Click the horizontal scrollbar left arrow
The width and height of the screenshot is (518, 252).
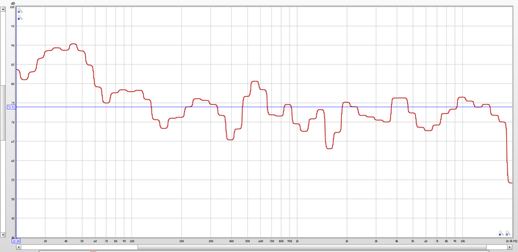pos(19,247)
